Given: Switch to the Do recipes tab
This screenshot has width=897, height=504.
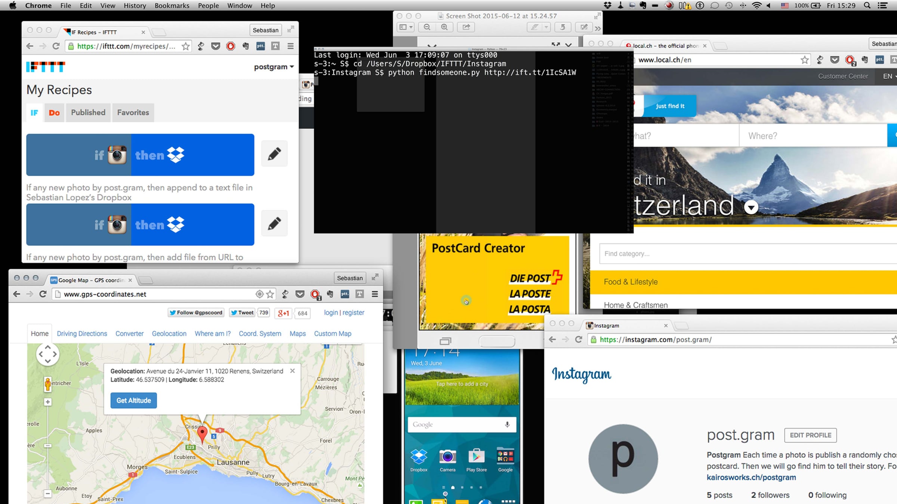Looking at the screenshot, I should click(x=54, y=113).
